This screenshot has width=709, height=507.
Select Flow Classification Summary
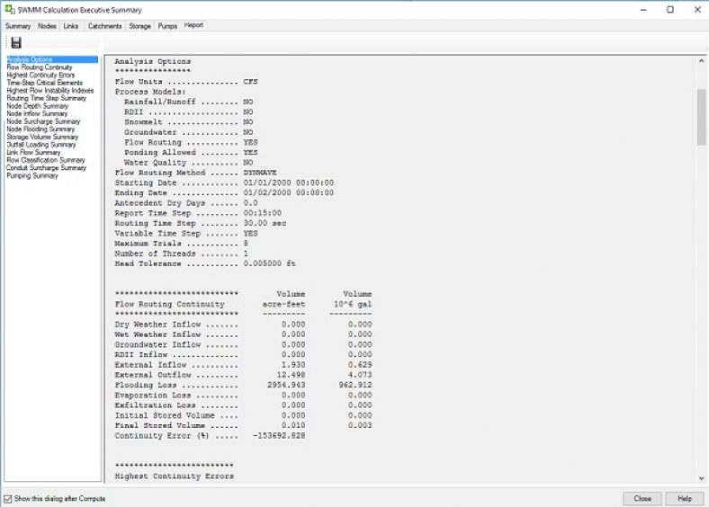46,160
